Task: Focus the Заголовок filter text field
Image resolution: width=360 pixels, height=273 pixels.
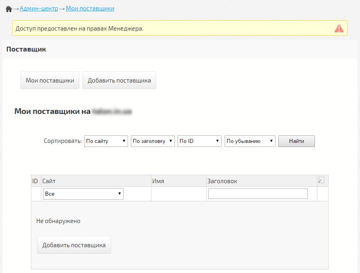Action: (x=258, y=194)
